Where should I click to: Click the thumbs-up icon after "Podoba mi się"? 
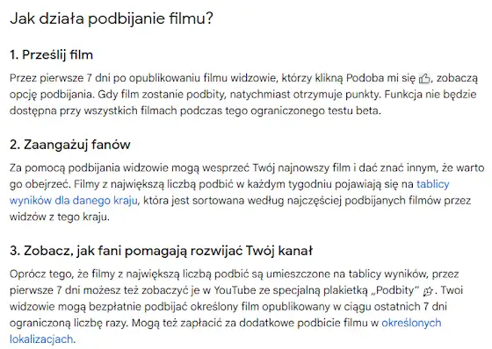[424, 78]
